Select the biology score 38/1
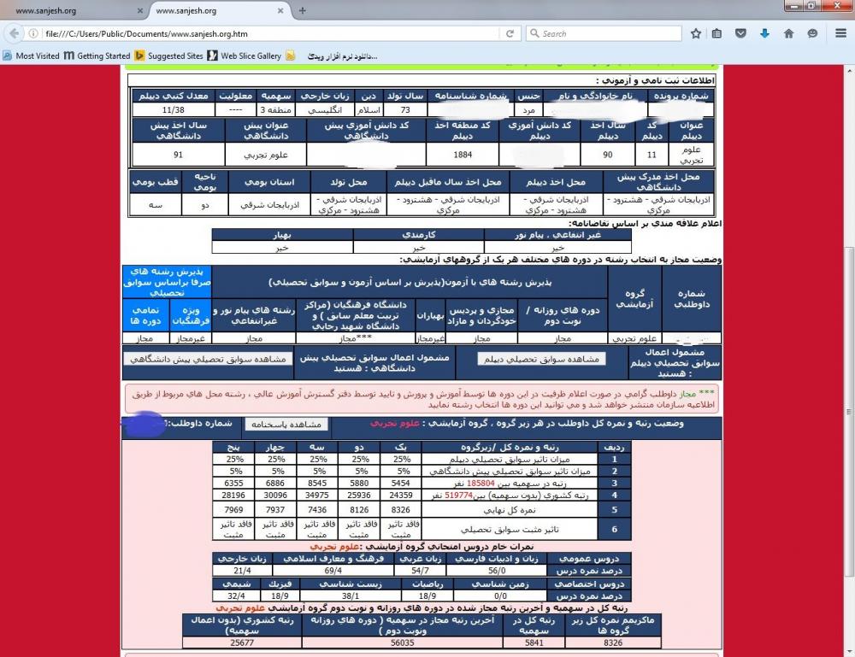The height and width of the screenshot is (657, 855). coord(351,596)
